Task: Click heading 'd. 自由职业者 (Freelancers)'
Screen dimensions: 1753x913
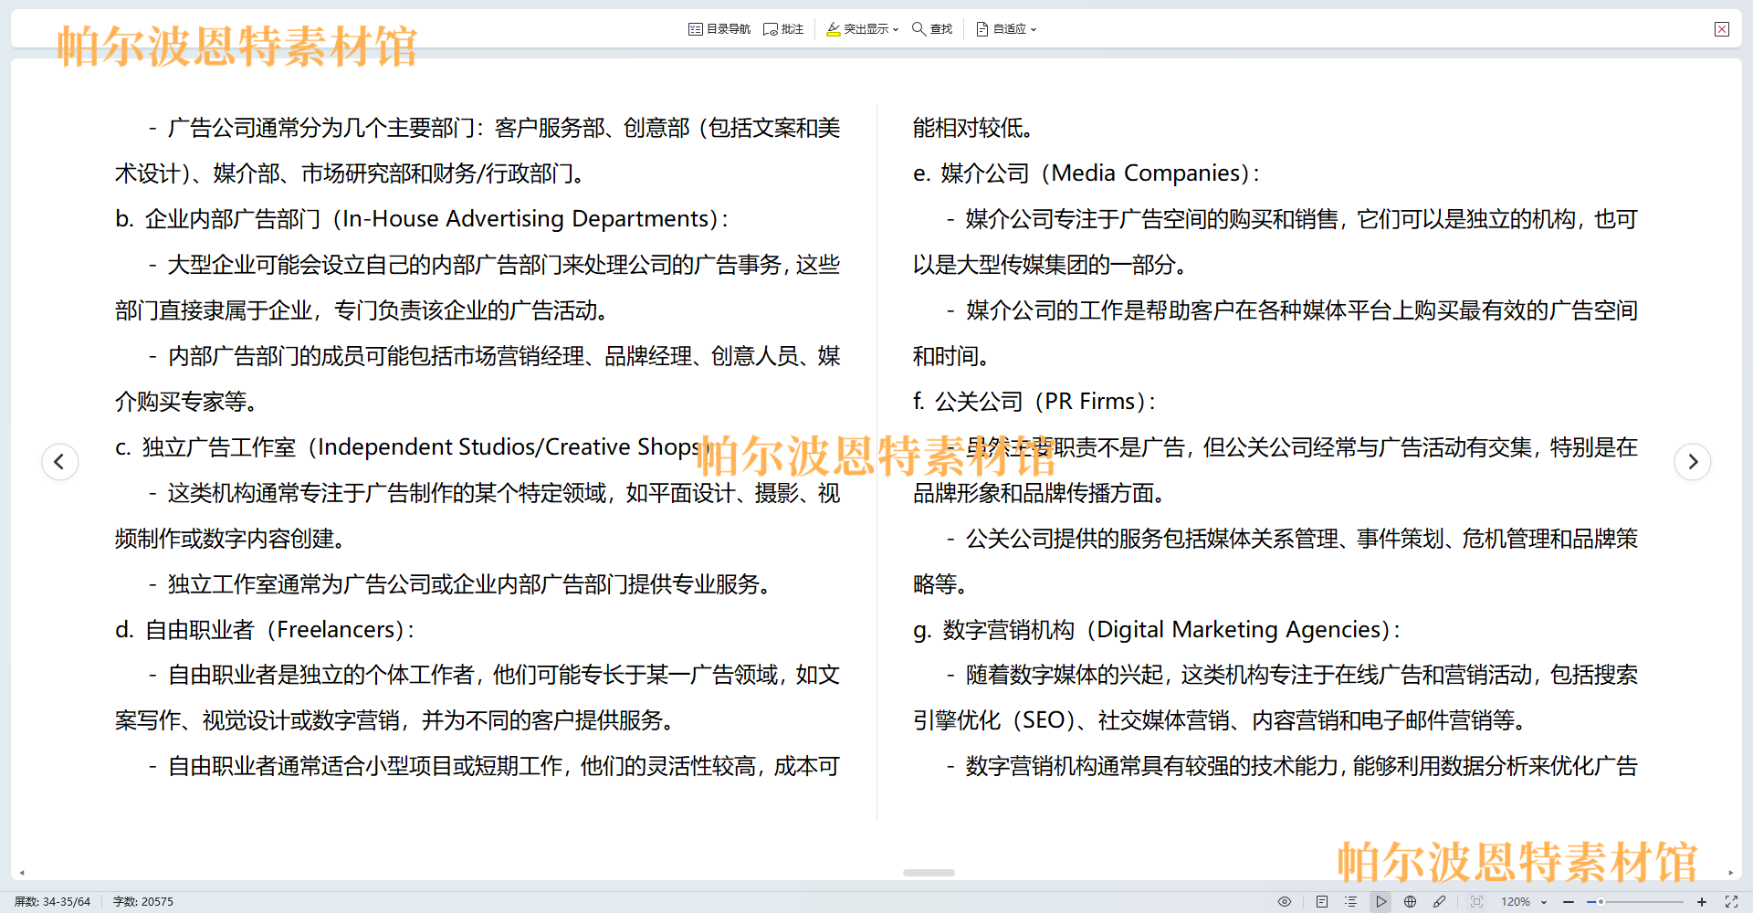Action: click(265, 630)
